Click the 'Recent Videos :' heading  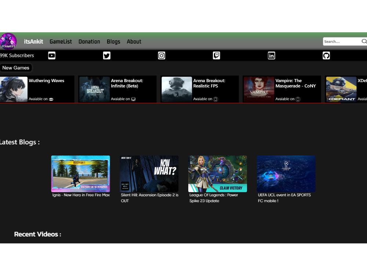[38, 234]
